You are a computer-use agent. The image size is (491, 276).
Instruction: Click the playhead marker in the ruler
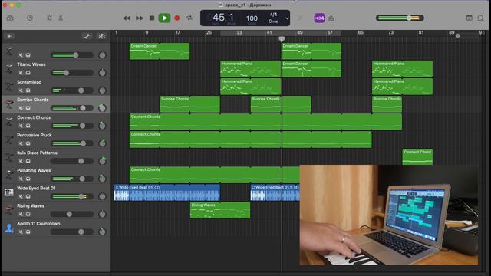click(x=282, y=39)
